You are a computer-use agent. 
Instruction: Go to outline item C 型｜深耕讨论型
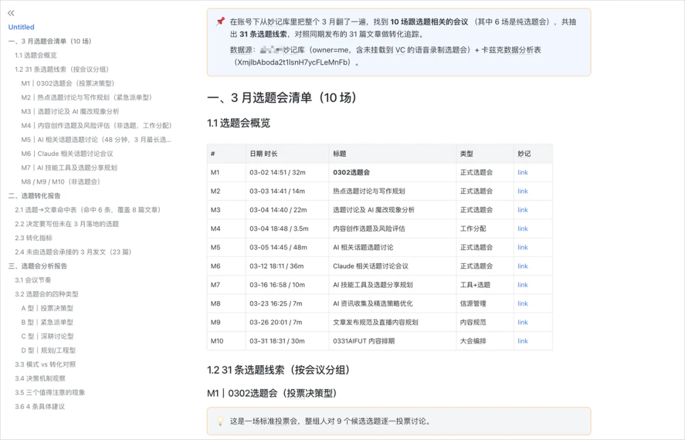pos(48,336)
